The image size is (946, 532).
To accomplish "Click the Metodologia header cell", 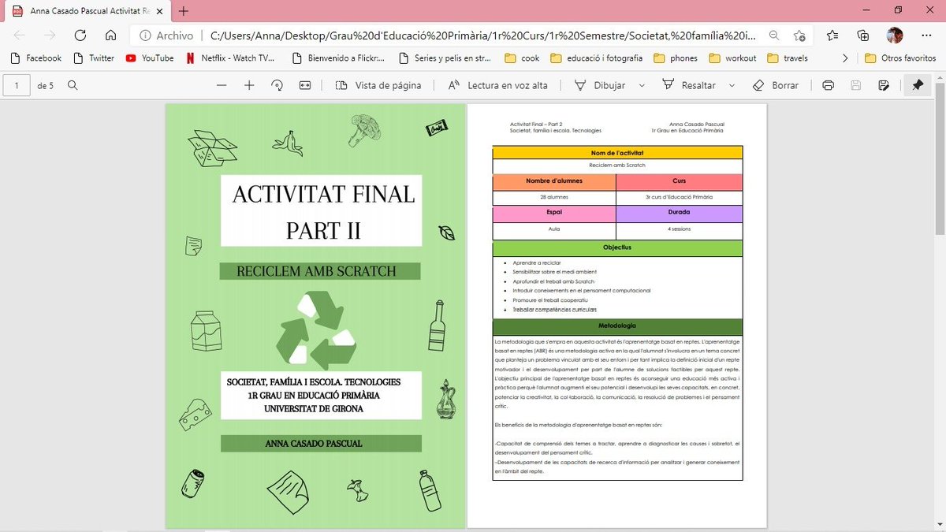I will coord(617,326).
